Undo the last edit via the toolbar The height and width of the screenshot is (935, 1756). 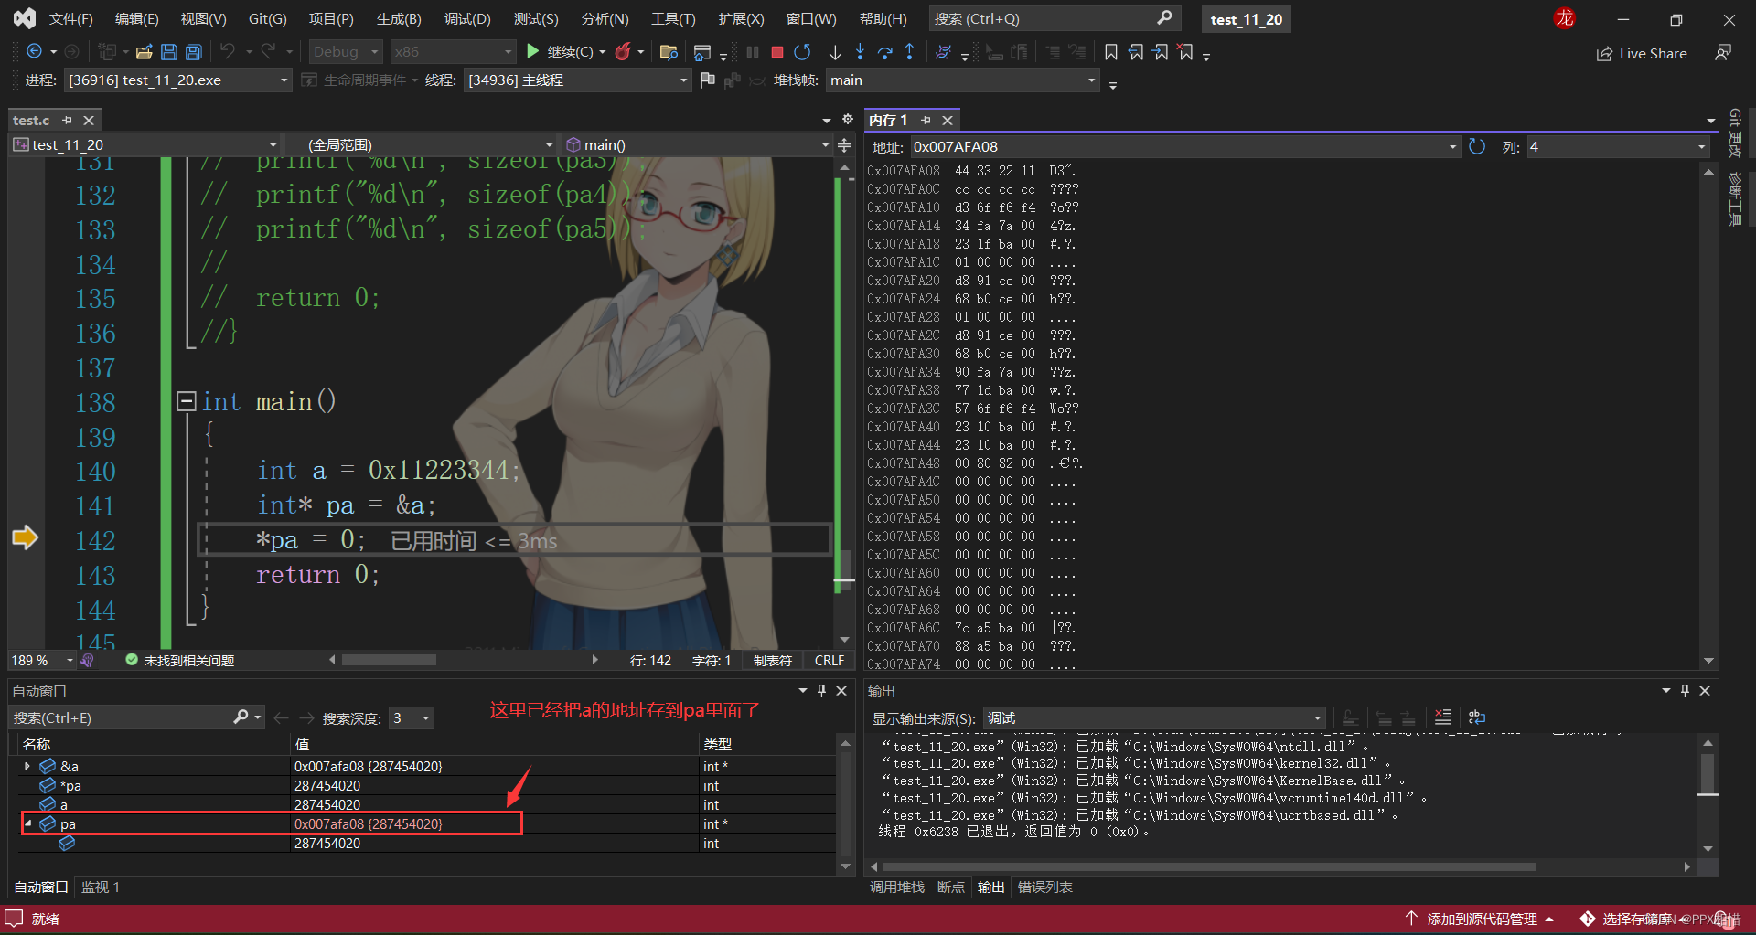coord(228,52)
